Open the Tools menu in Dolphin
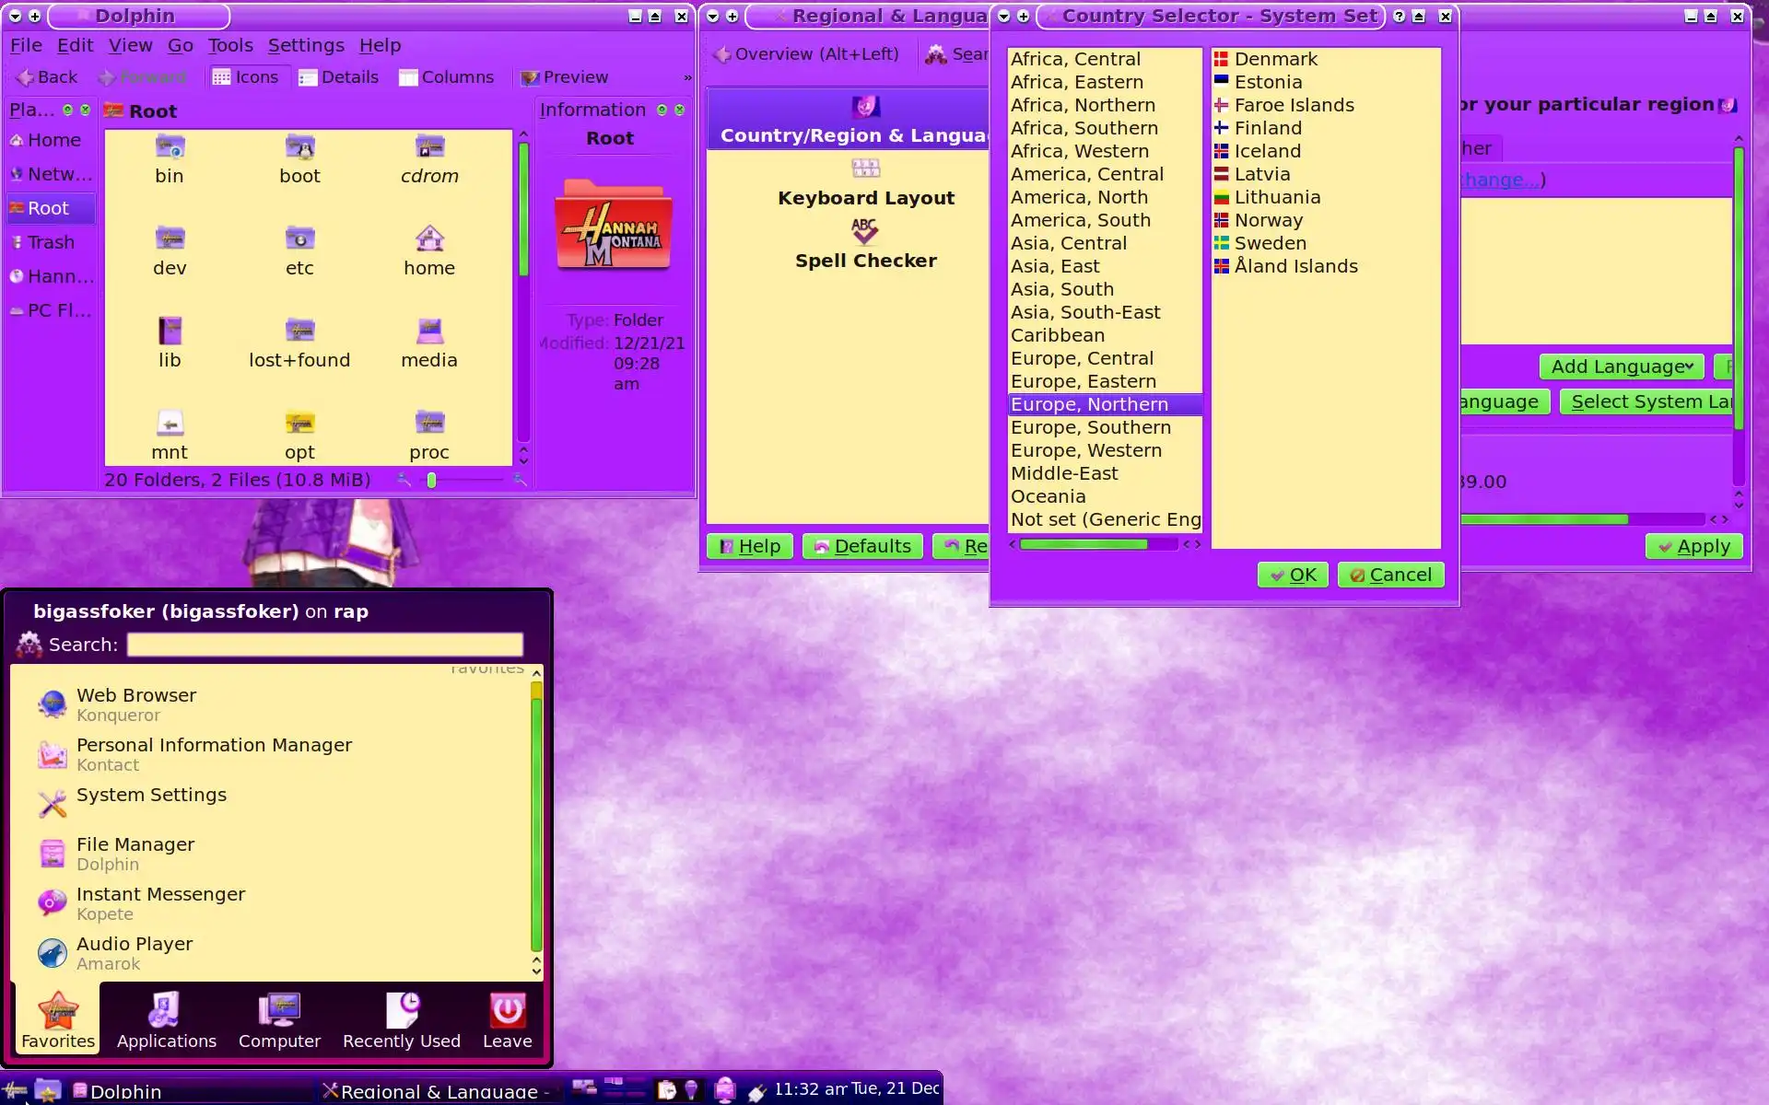Screen dimensions: 1769x1105 coord(229,45)
